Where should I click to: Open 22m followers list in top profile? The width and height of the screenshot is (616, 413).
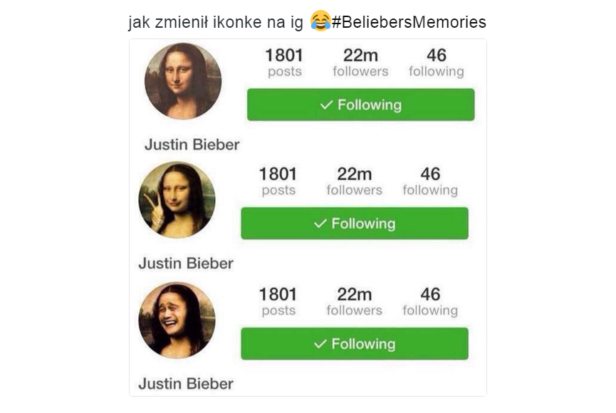(x=360, y=63)
